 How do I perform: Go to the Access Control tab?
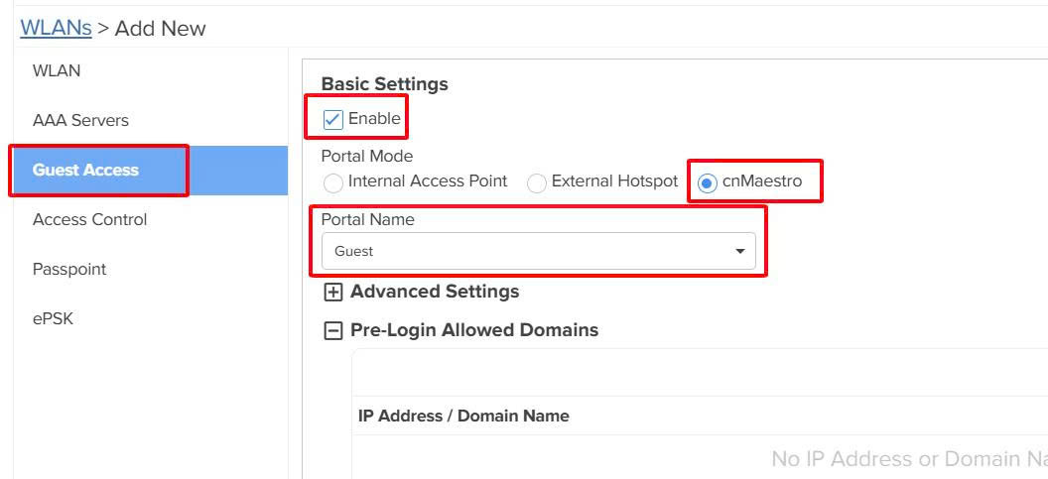(89, 220)
